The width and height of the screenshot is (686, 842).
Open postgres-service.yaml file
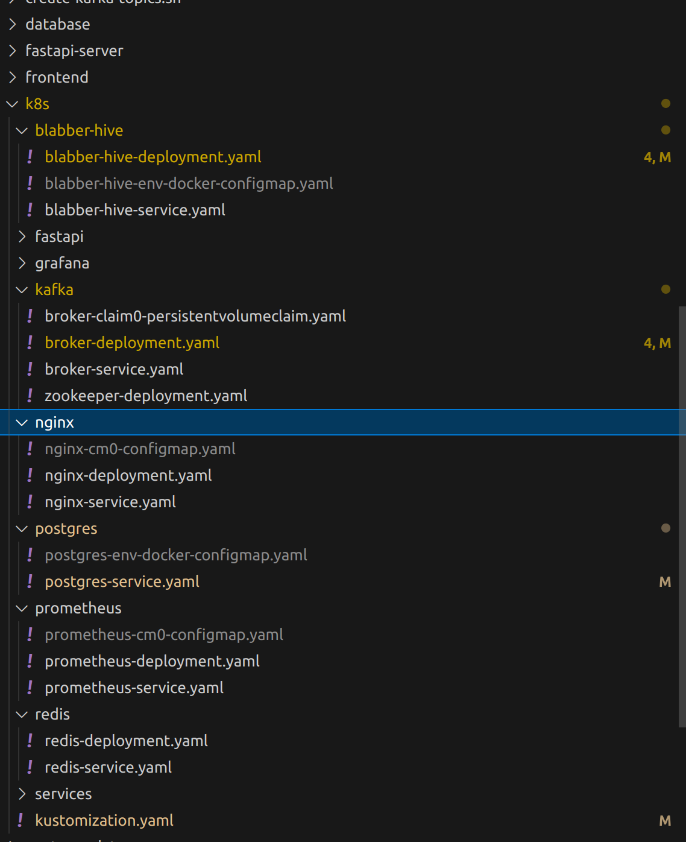tap(122, 581)
